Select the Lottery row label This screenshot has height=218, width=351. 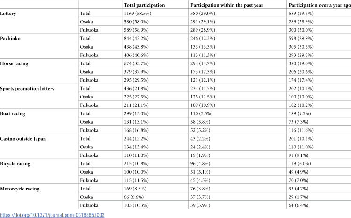point(8,14)
